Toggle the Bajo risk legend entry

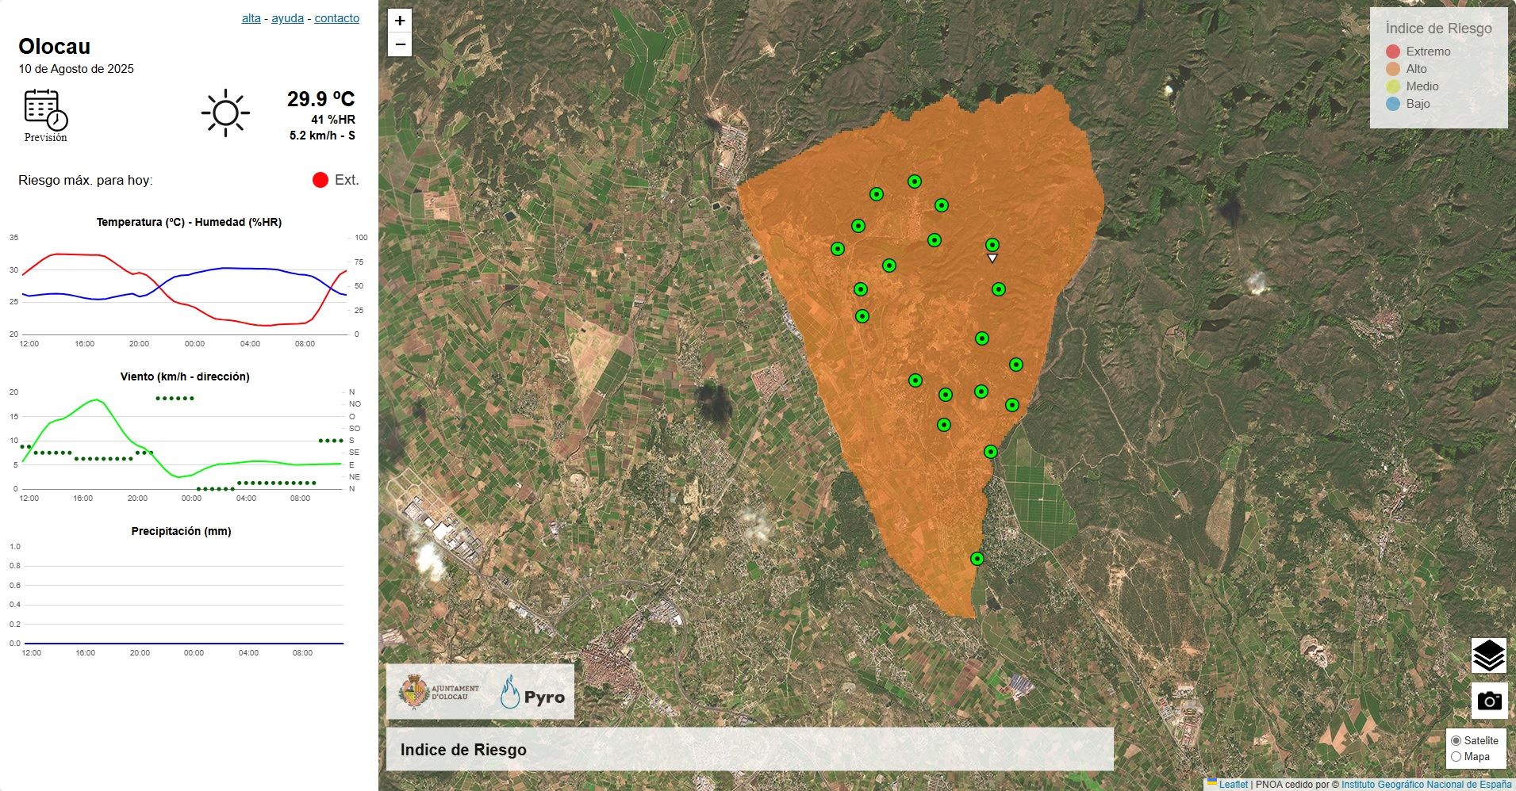click(1391, 104)
